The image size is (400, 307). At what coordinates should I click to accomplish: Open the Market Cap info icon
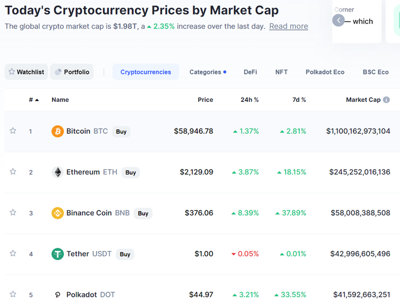click(x=386, y=100)
